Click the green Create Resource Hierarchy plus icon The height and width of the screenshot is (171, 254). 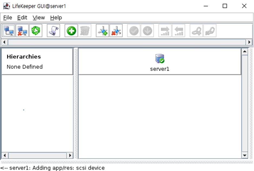click(71, 31)
